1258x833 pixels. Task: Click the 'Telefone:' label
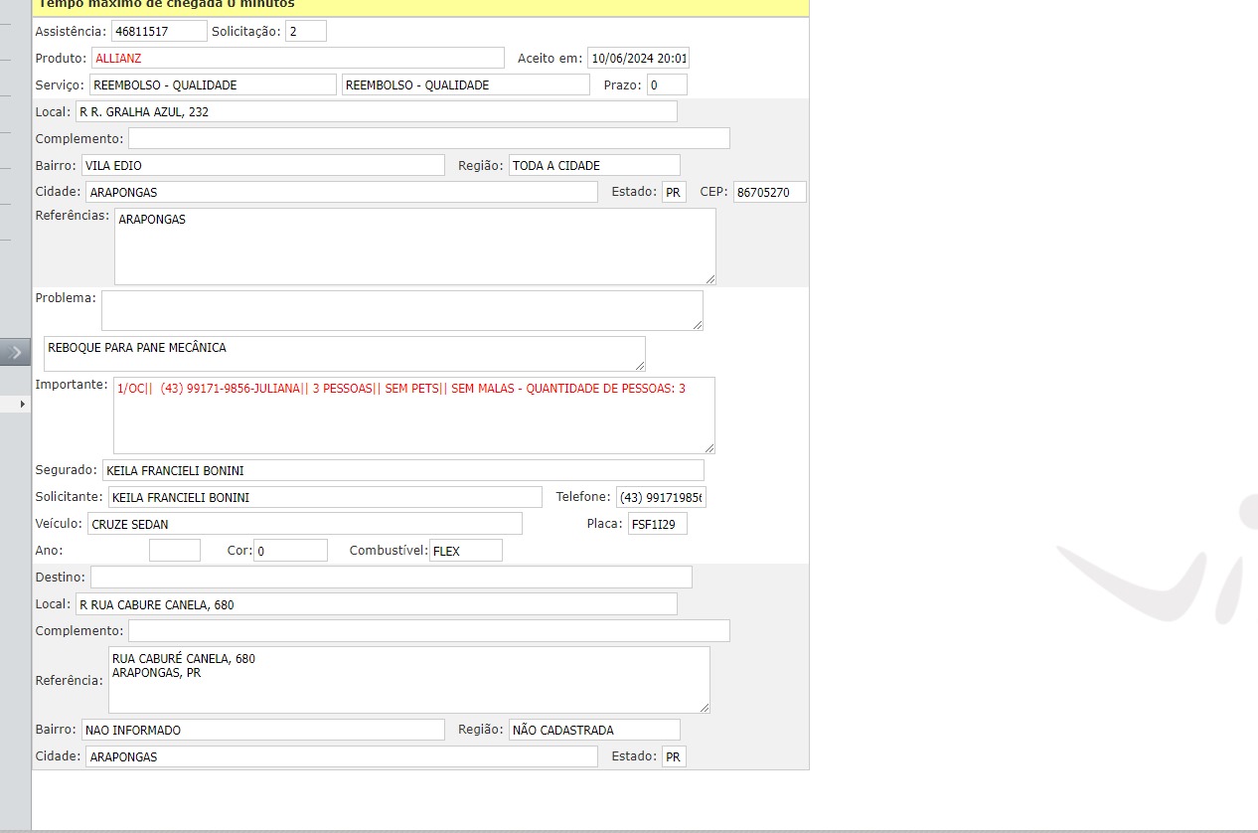(583, 497)
